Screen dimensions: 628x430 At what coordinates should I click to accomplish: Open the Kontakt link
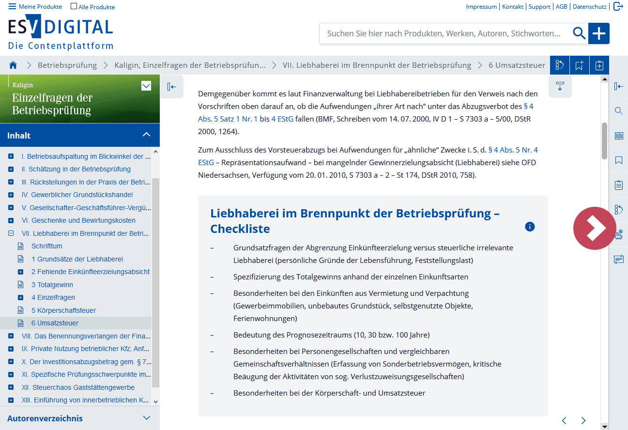coord(513,7)
